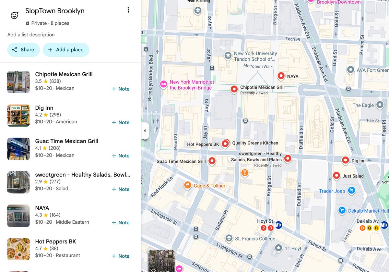Click Pearl Building graduation cap icon
The height and width of the screenshot is (272, 389).
(x=197, y=11)
